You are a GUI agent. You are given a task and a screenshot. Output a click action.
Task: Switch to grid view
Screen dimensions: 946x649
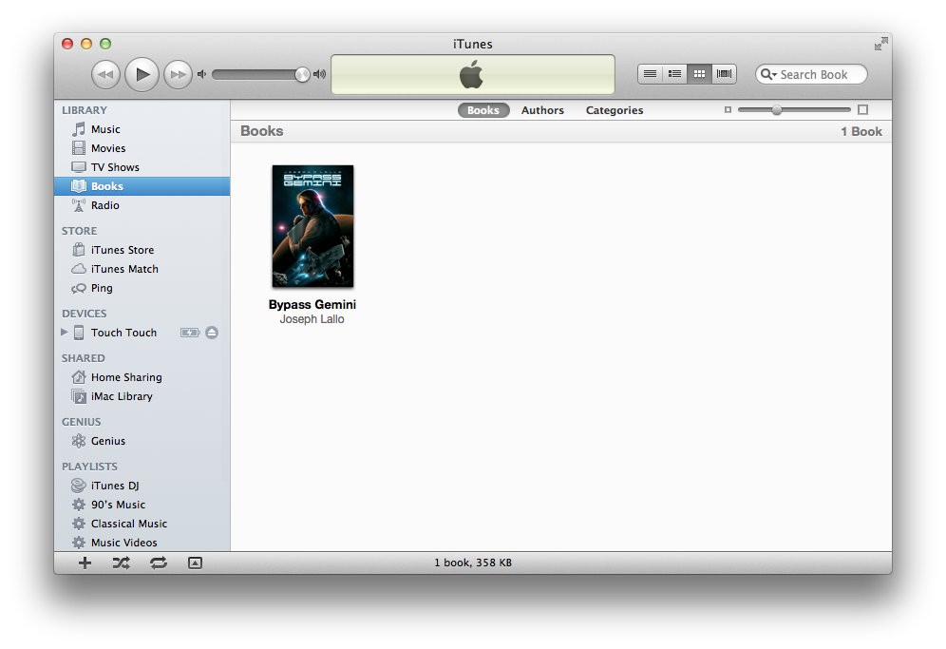coord(699,74)
